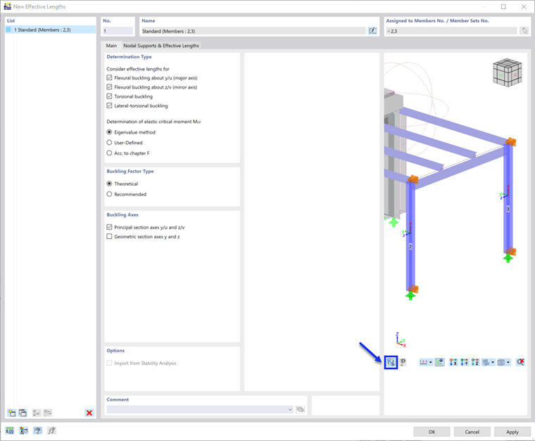
Task: Click the Import from Stability Analysis checkbox
Action: [109, 363]
